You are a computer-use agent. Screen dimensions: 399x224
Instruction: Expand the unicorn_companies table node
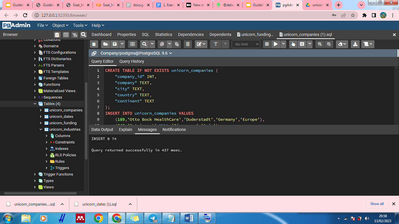41,110
